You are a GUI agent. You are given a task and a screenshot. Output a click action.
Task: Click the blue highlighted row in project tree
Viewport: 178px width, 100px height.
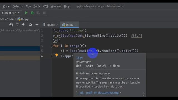tap(20, 49)
